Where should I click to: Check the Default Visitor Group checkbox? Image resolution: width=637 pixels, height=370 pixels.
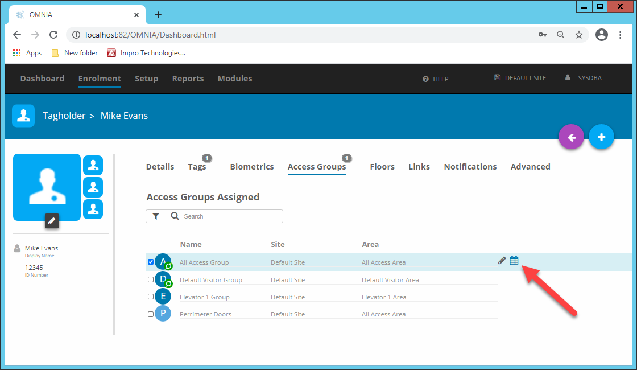(151, 279)
